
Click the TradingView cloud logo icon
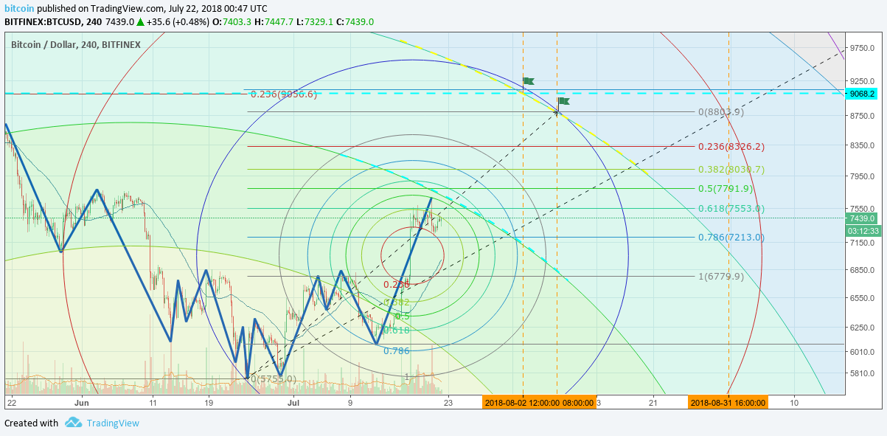tap(73, 423)
